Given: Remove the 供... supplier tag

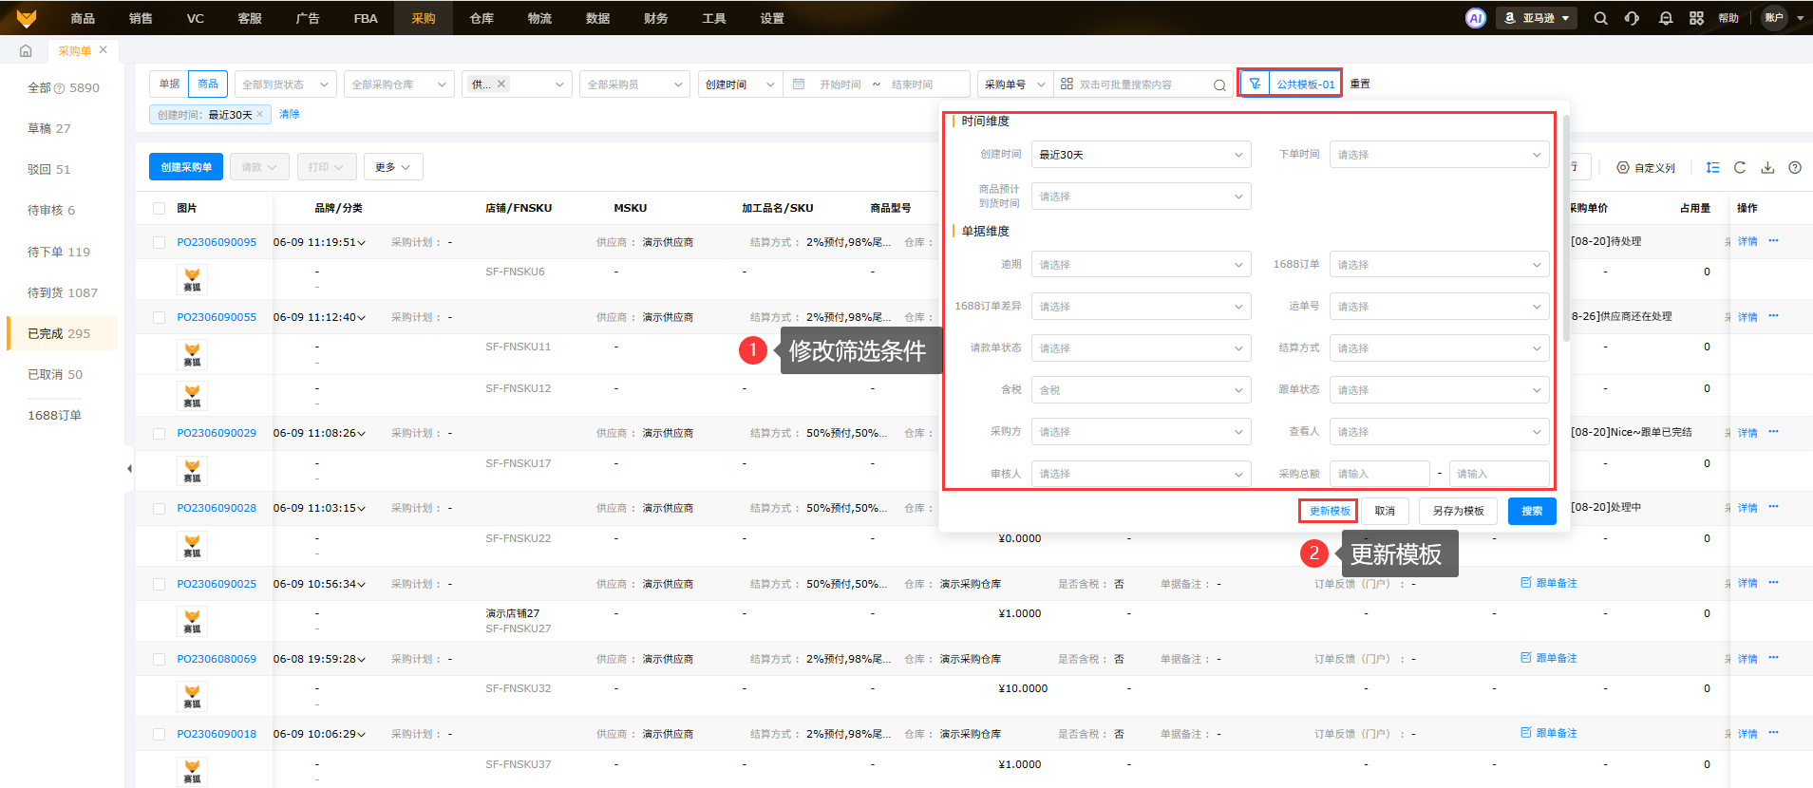Looking at the screenshot, I should (x=501, y=84).
